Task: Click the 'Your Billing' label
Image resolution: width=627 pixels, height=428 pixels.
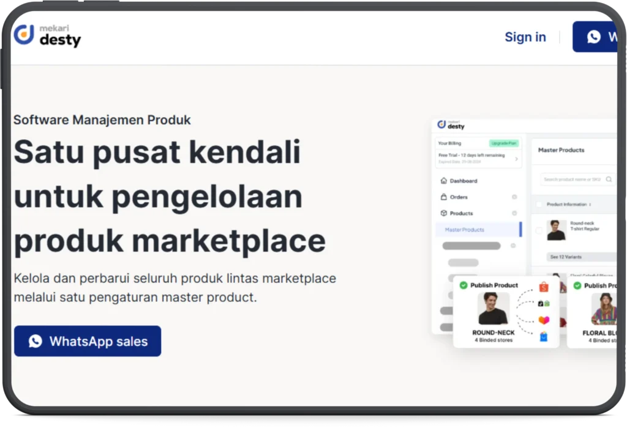Action: coord(449,143)
